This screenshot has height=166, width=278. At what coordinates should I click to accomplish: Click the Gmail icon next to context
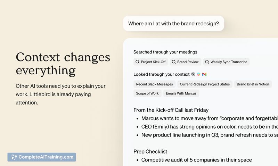point(204,74)
